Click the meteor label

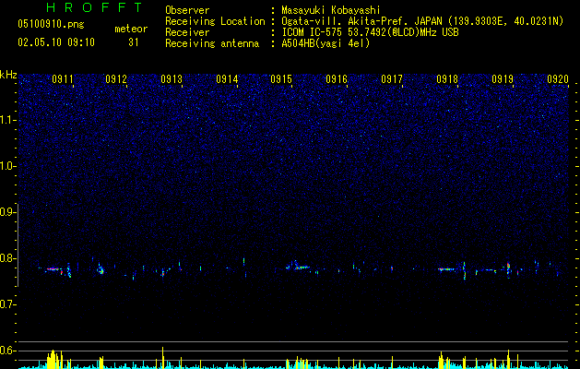[131, 29]
